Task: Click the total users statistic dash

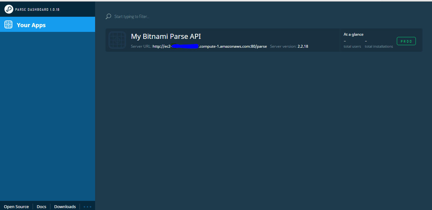Action: pyautogui.click(x=344, y=41)
